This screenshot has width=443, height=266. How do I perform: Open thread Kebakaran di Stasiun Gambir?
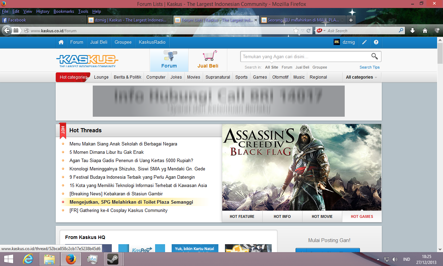(116, 194)
